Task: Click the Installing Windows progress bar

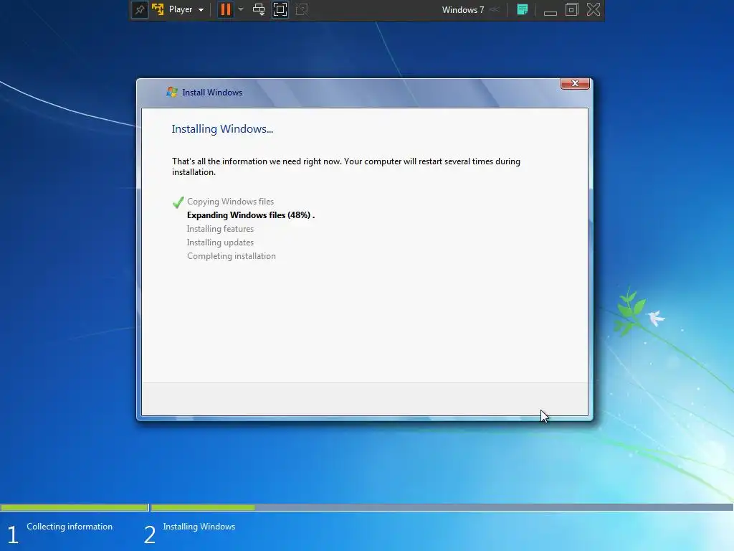Action: 442,507
